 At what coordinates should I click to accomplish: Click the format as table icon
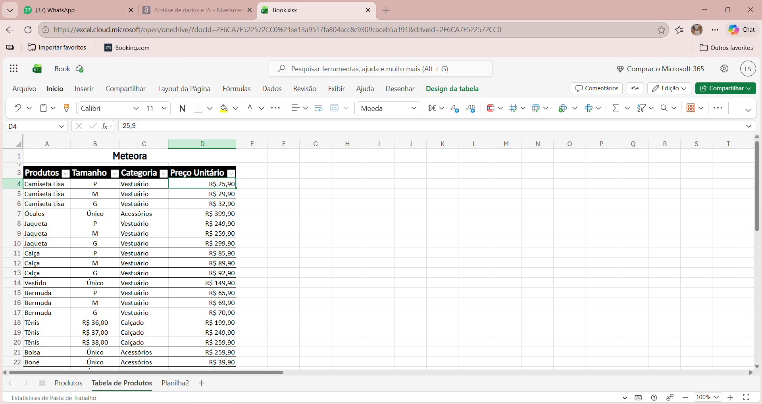[536, 108]
